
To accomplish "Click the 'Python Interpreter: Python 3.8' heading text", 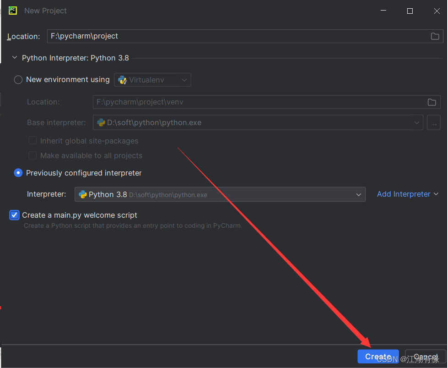I will coord(75,58).
